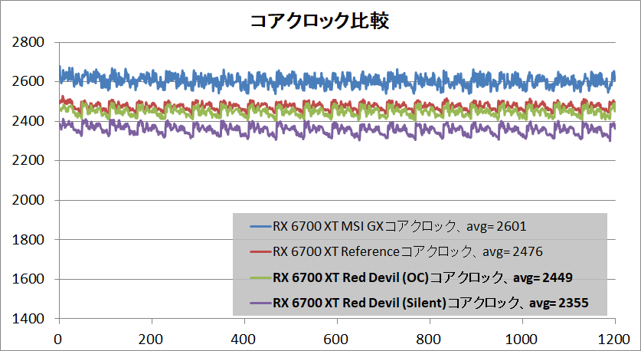Select the blue MSI GX legend entry
641x351 pixels.
388,226
